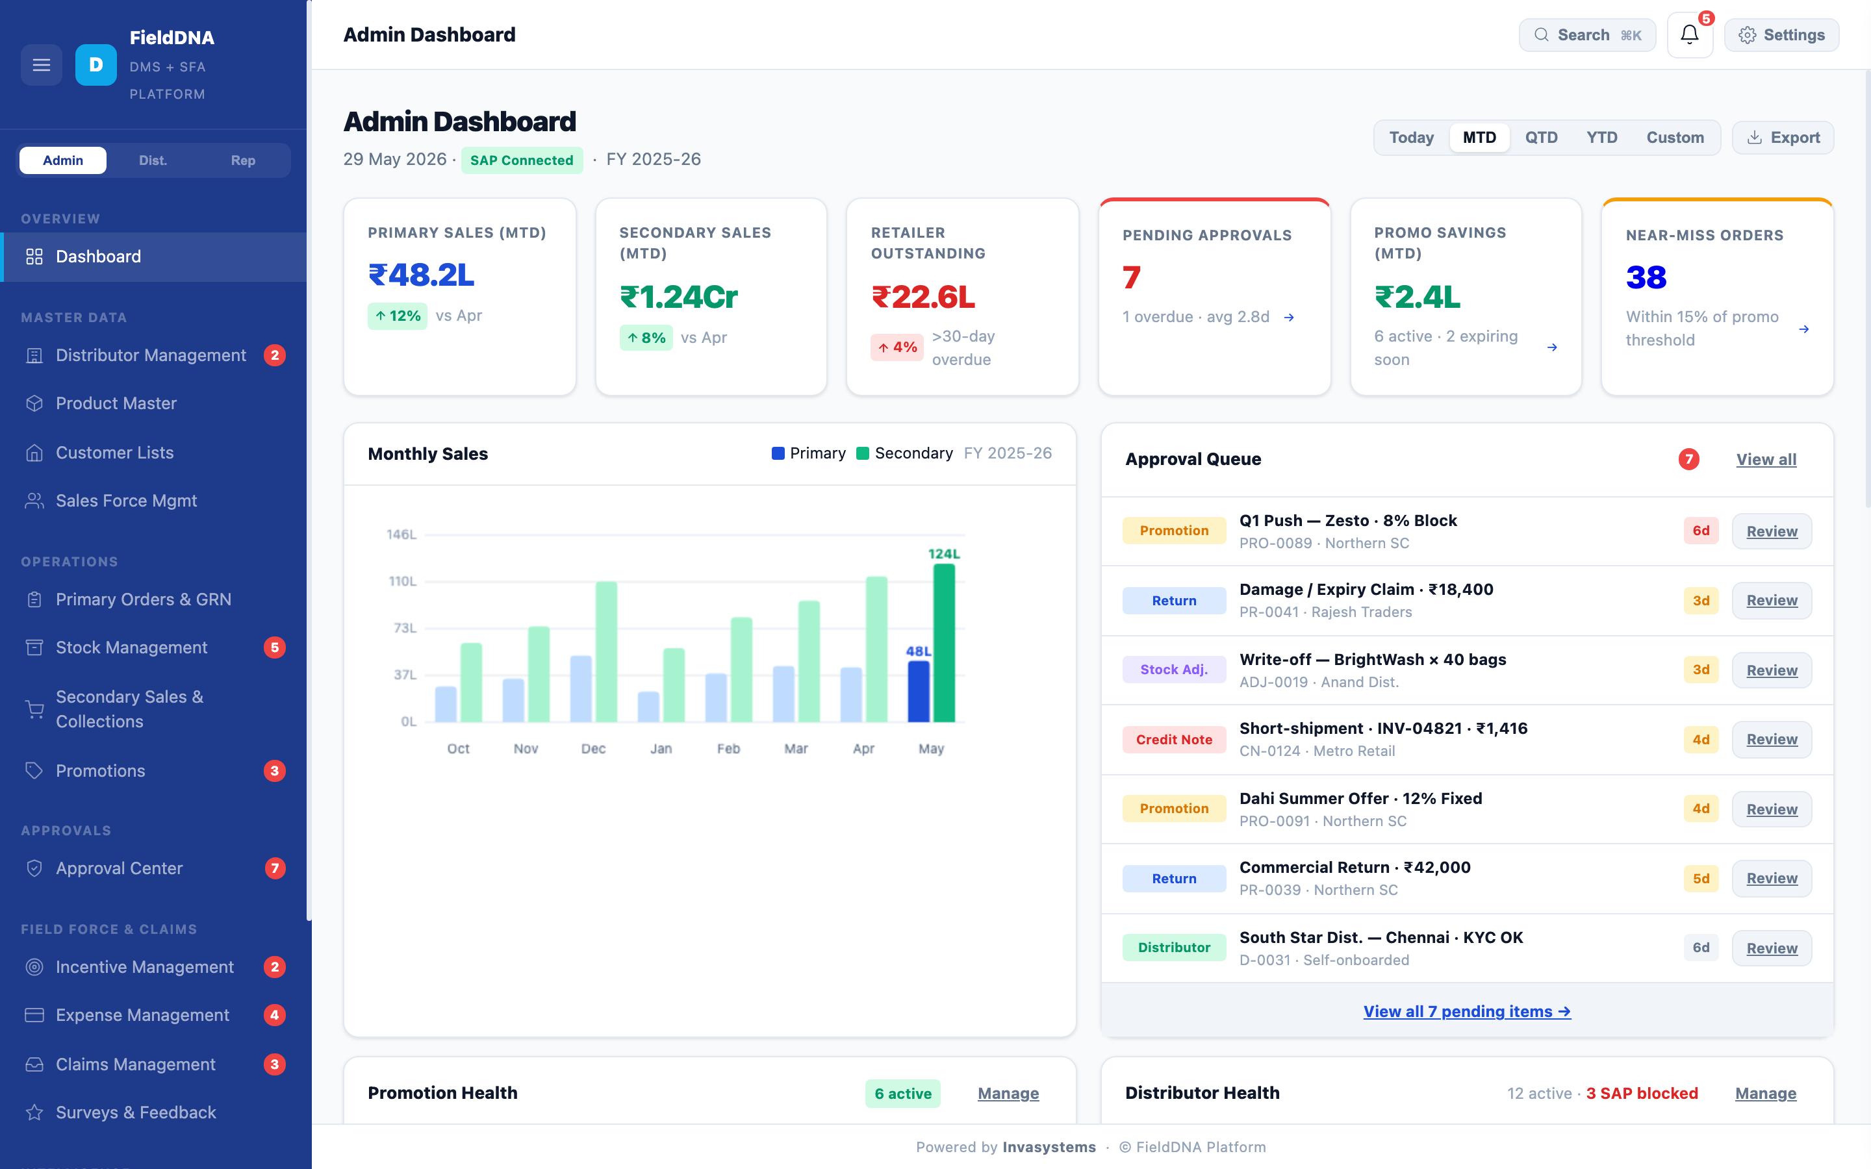Click the Approval Center shield icon
The image size is (1871, 1169).
(x=34, y=868)
